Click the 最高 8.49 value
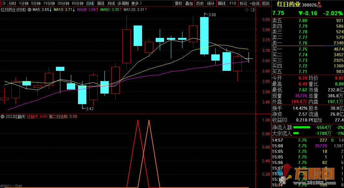The height and width of the screenshot is (188, 344). coord(303,84)
